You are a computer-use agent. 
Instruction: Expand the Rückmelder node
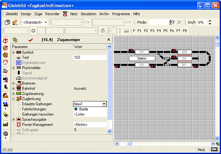(13, 68)
